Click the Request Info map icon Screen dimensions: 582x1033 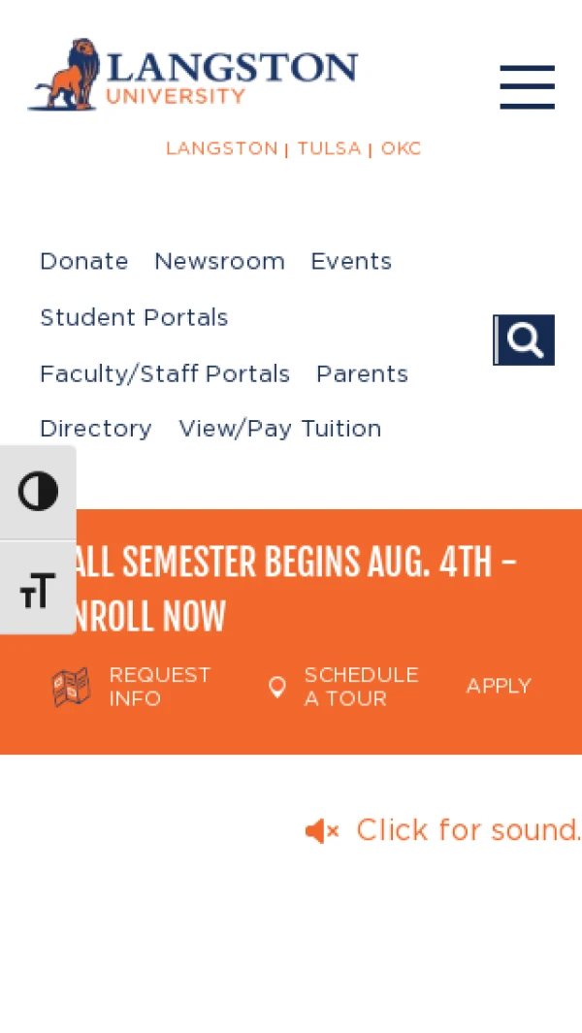71,687
